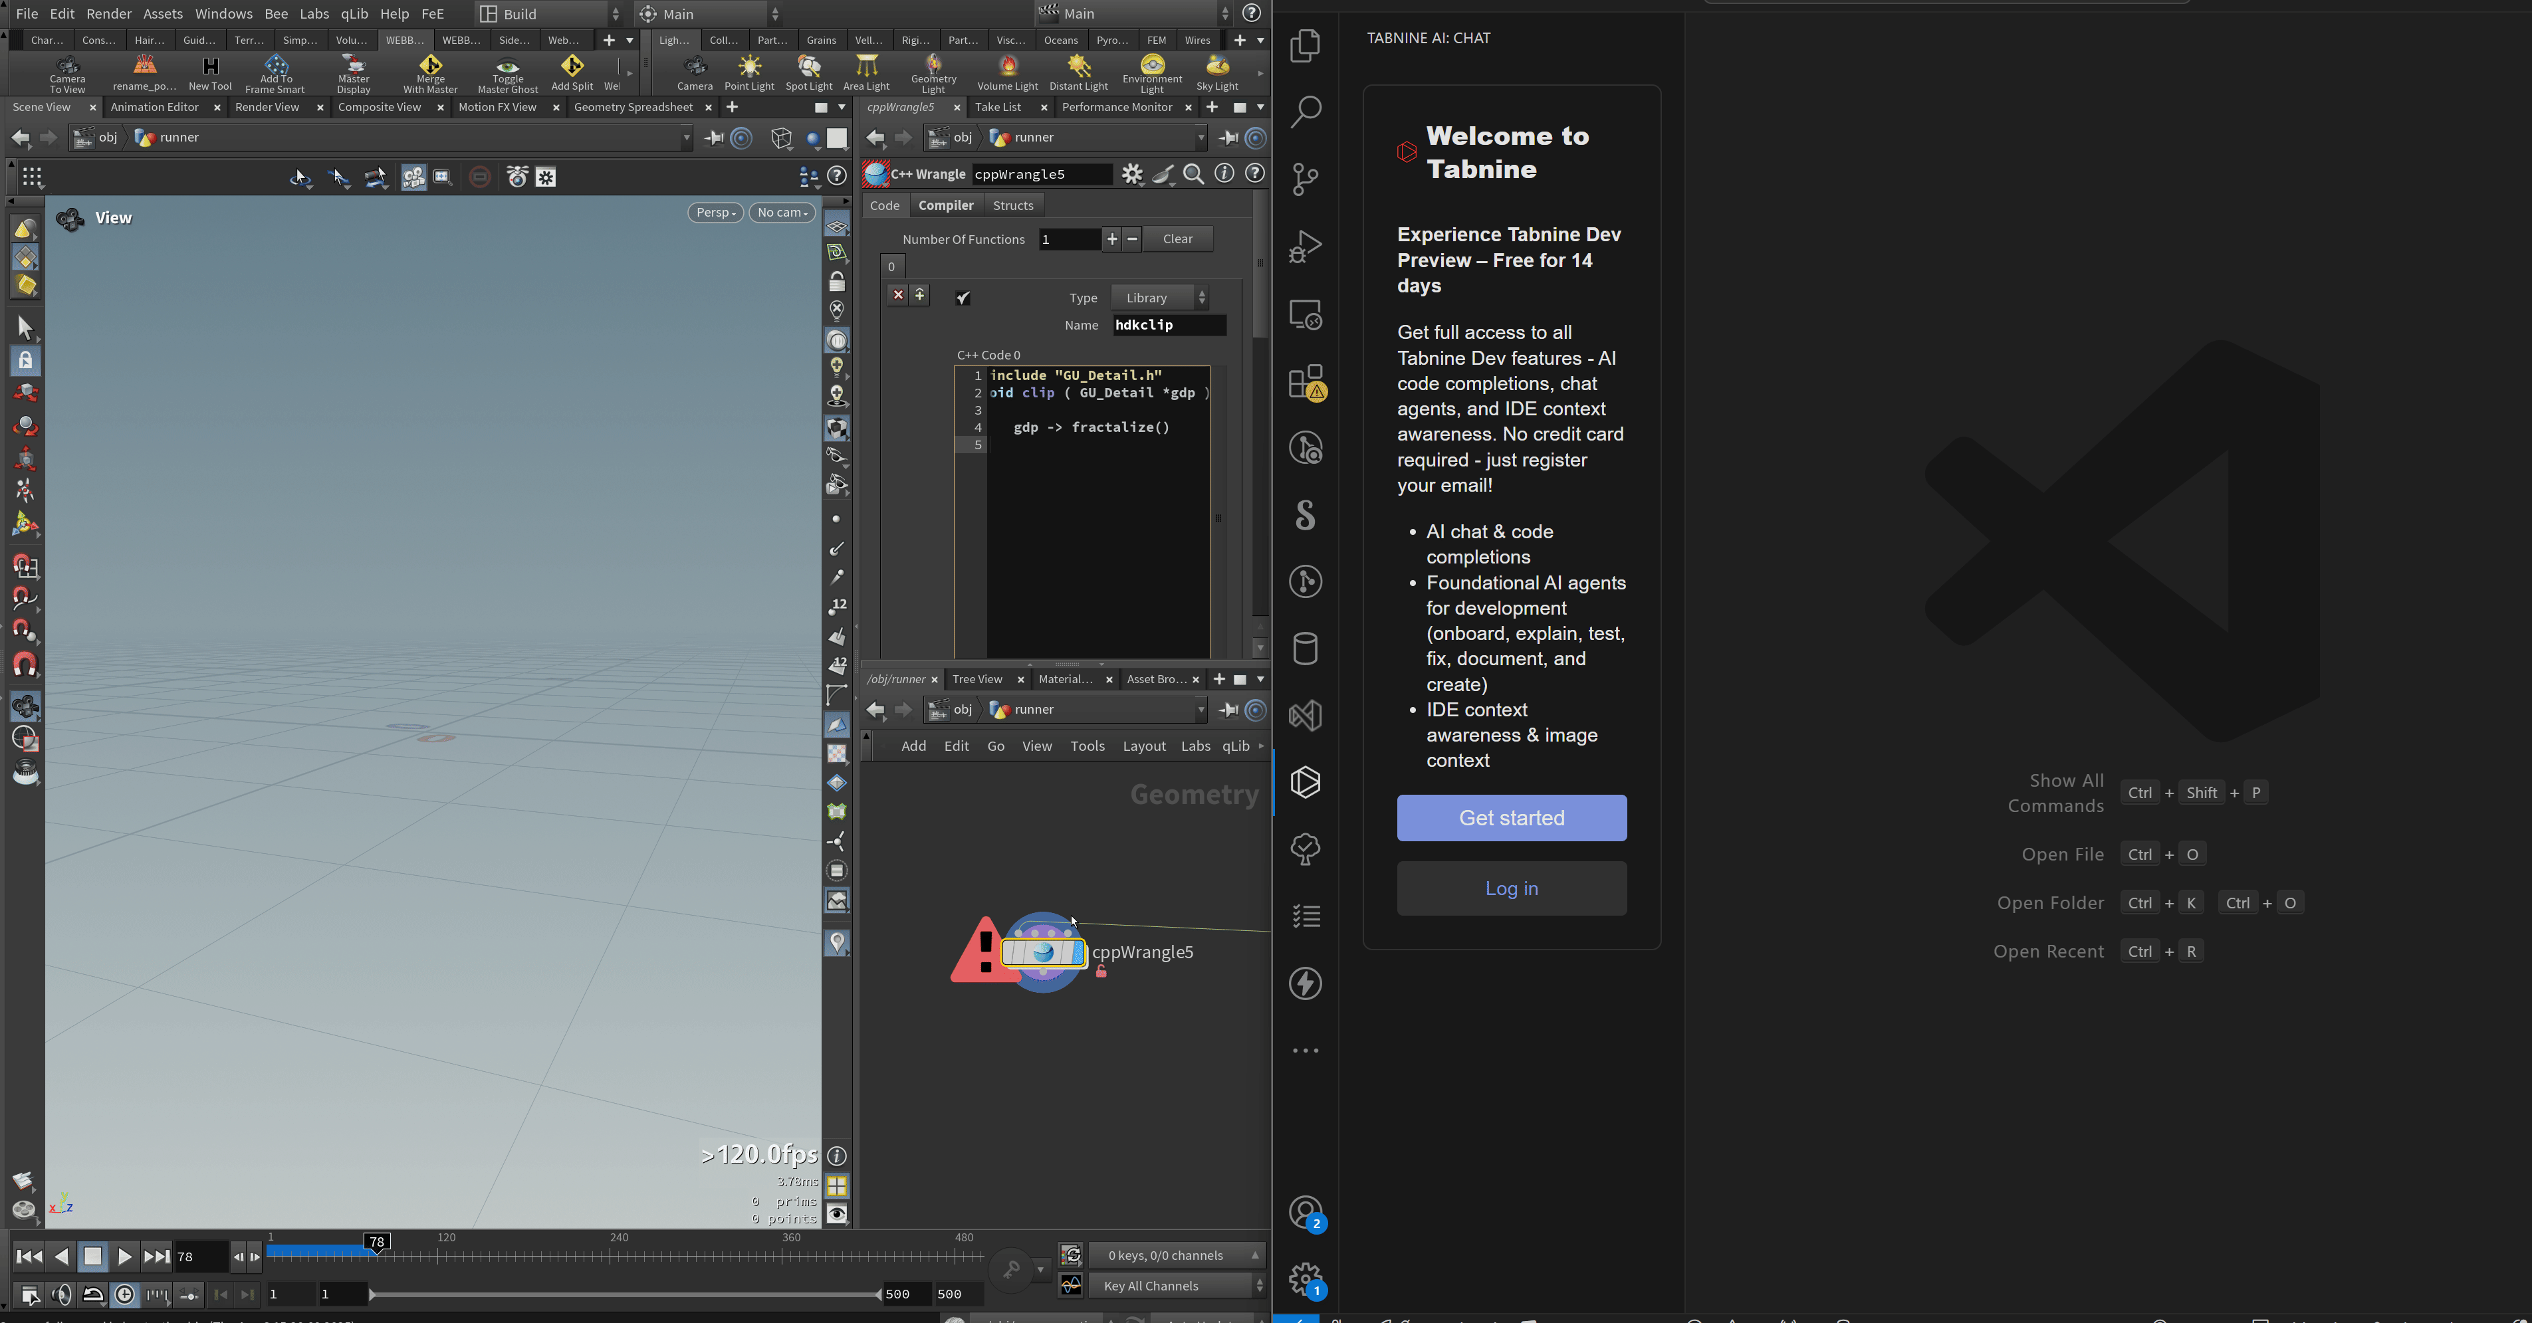Switch to the Code tab
This screenshot has width=2532, height=1323.
[885, 205]
